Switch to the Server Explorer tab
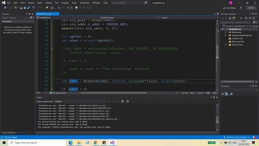Screen dimensions: 259x146 pos(8,133)
